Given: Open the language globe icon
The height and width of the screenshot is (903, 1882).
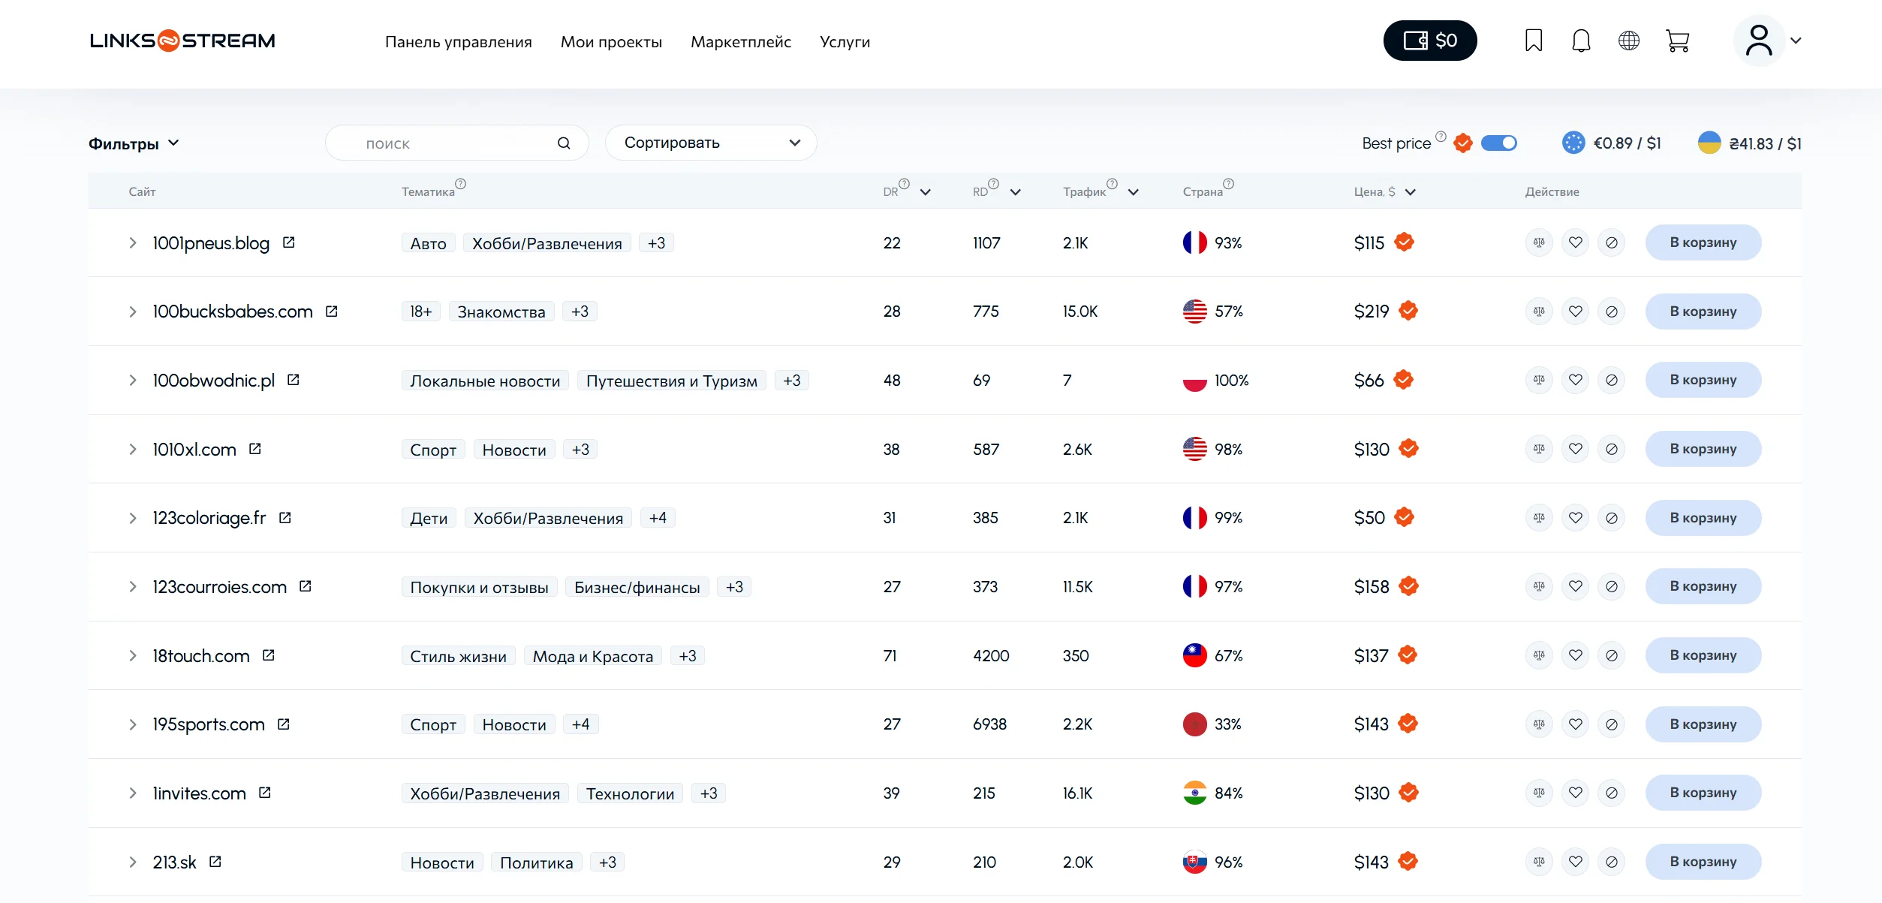Looking at the screenshot, I should click(x=1628, y=41).
